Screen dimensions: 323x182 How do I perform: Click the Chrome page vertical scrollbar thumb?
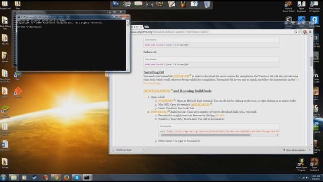tap(311, 61)
